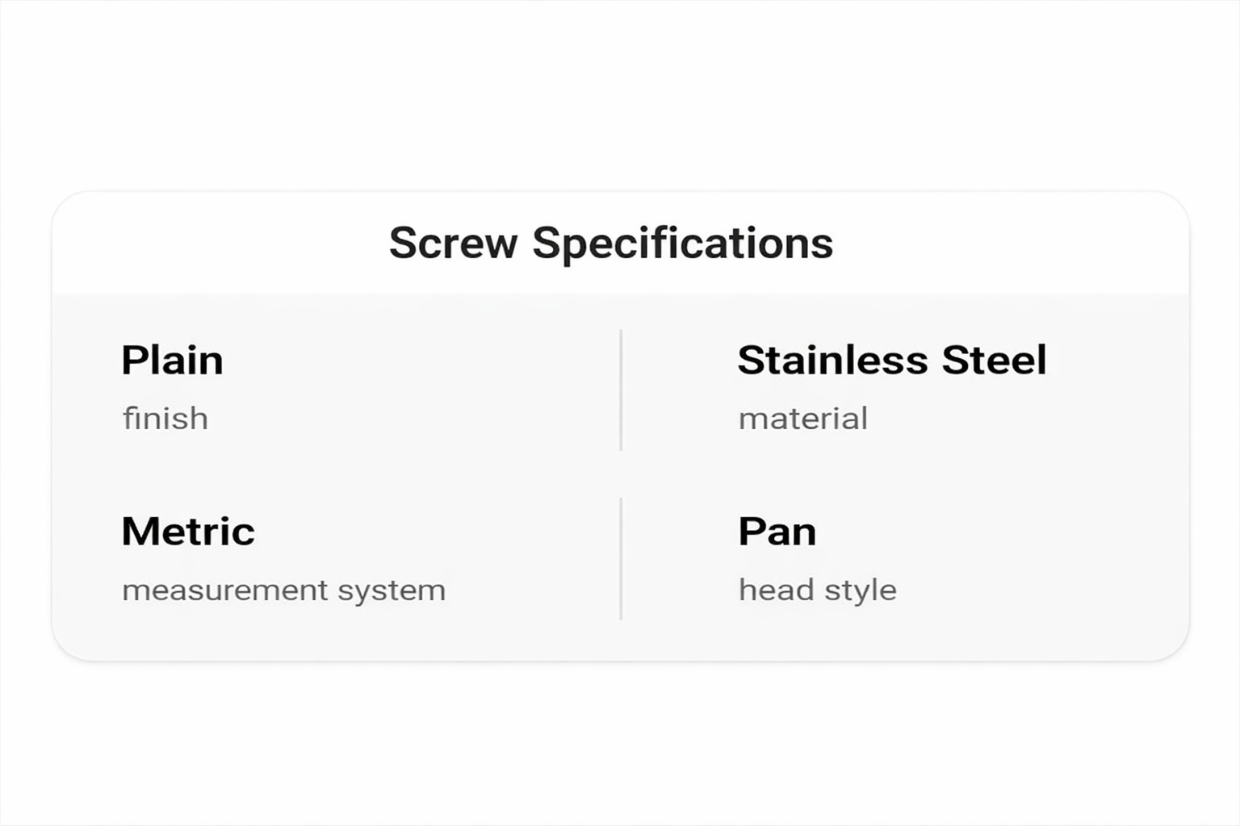Image resolution: width=1240 pixels, height=826 pixels.
Task: Select the Pan head style value
Action: [777, 532]
